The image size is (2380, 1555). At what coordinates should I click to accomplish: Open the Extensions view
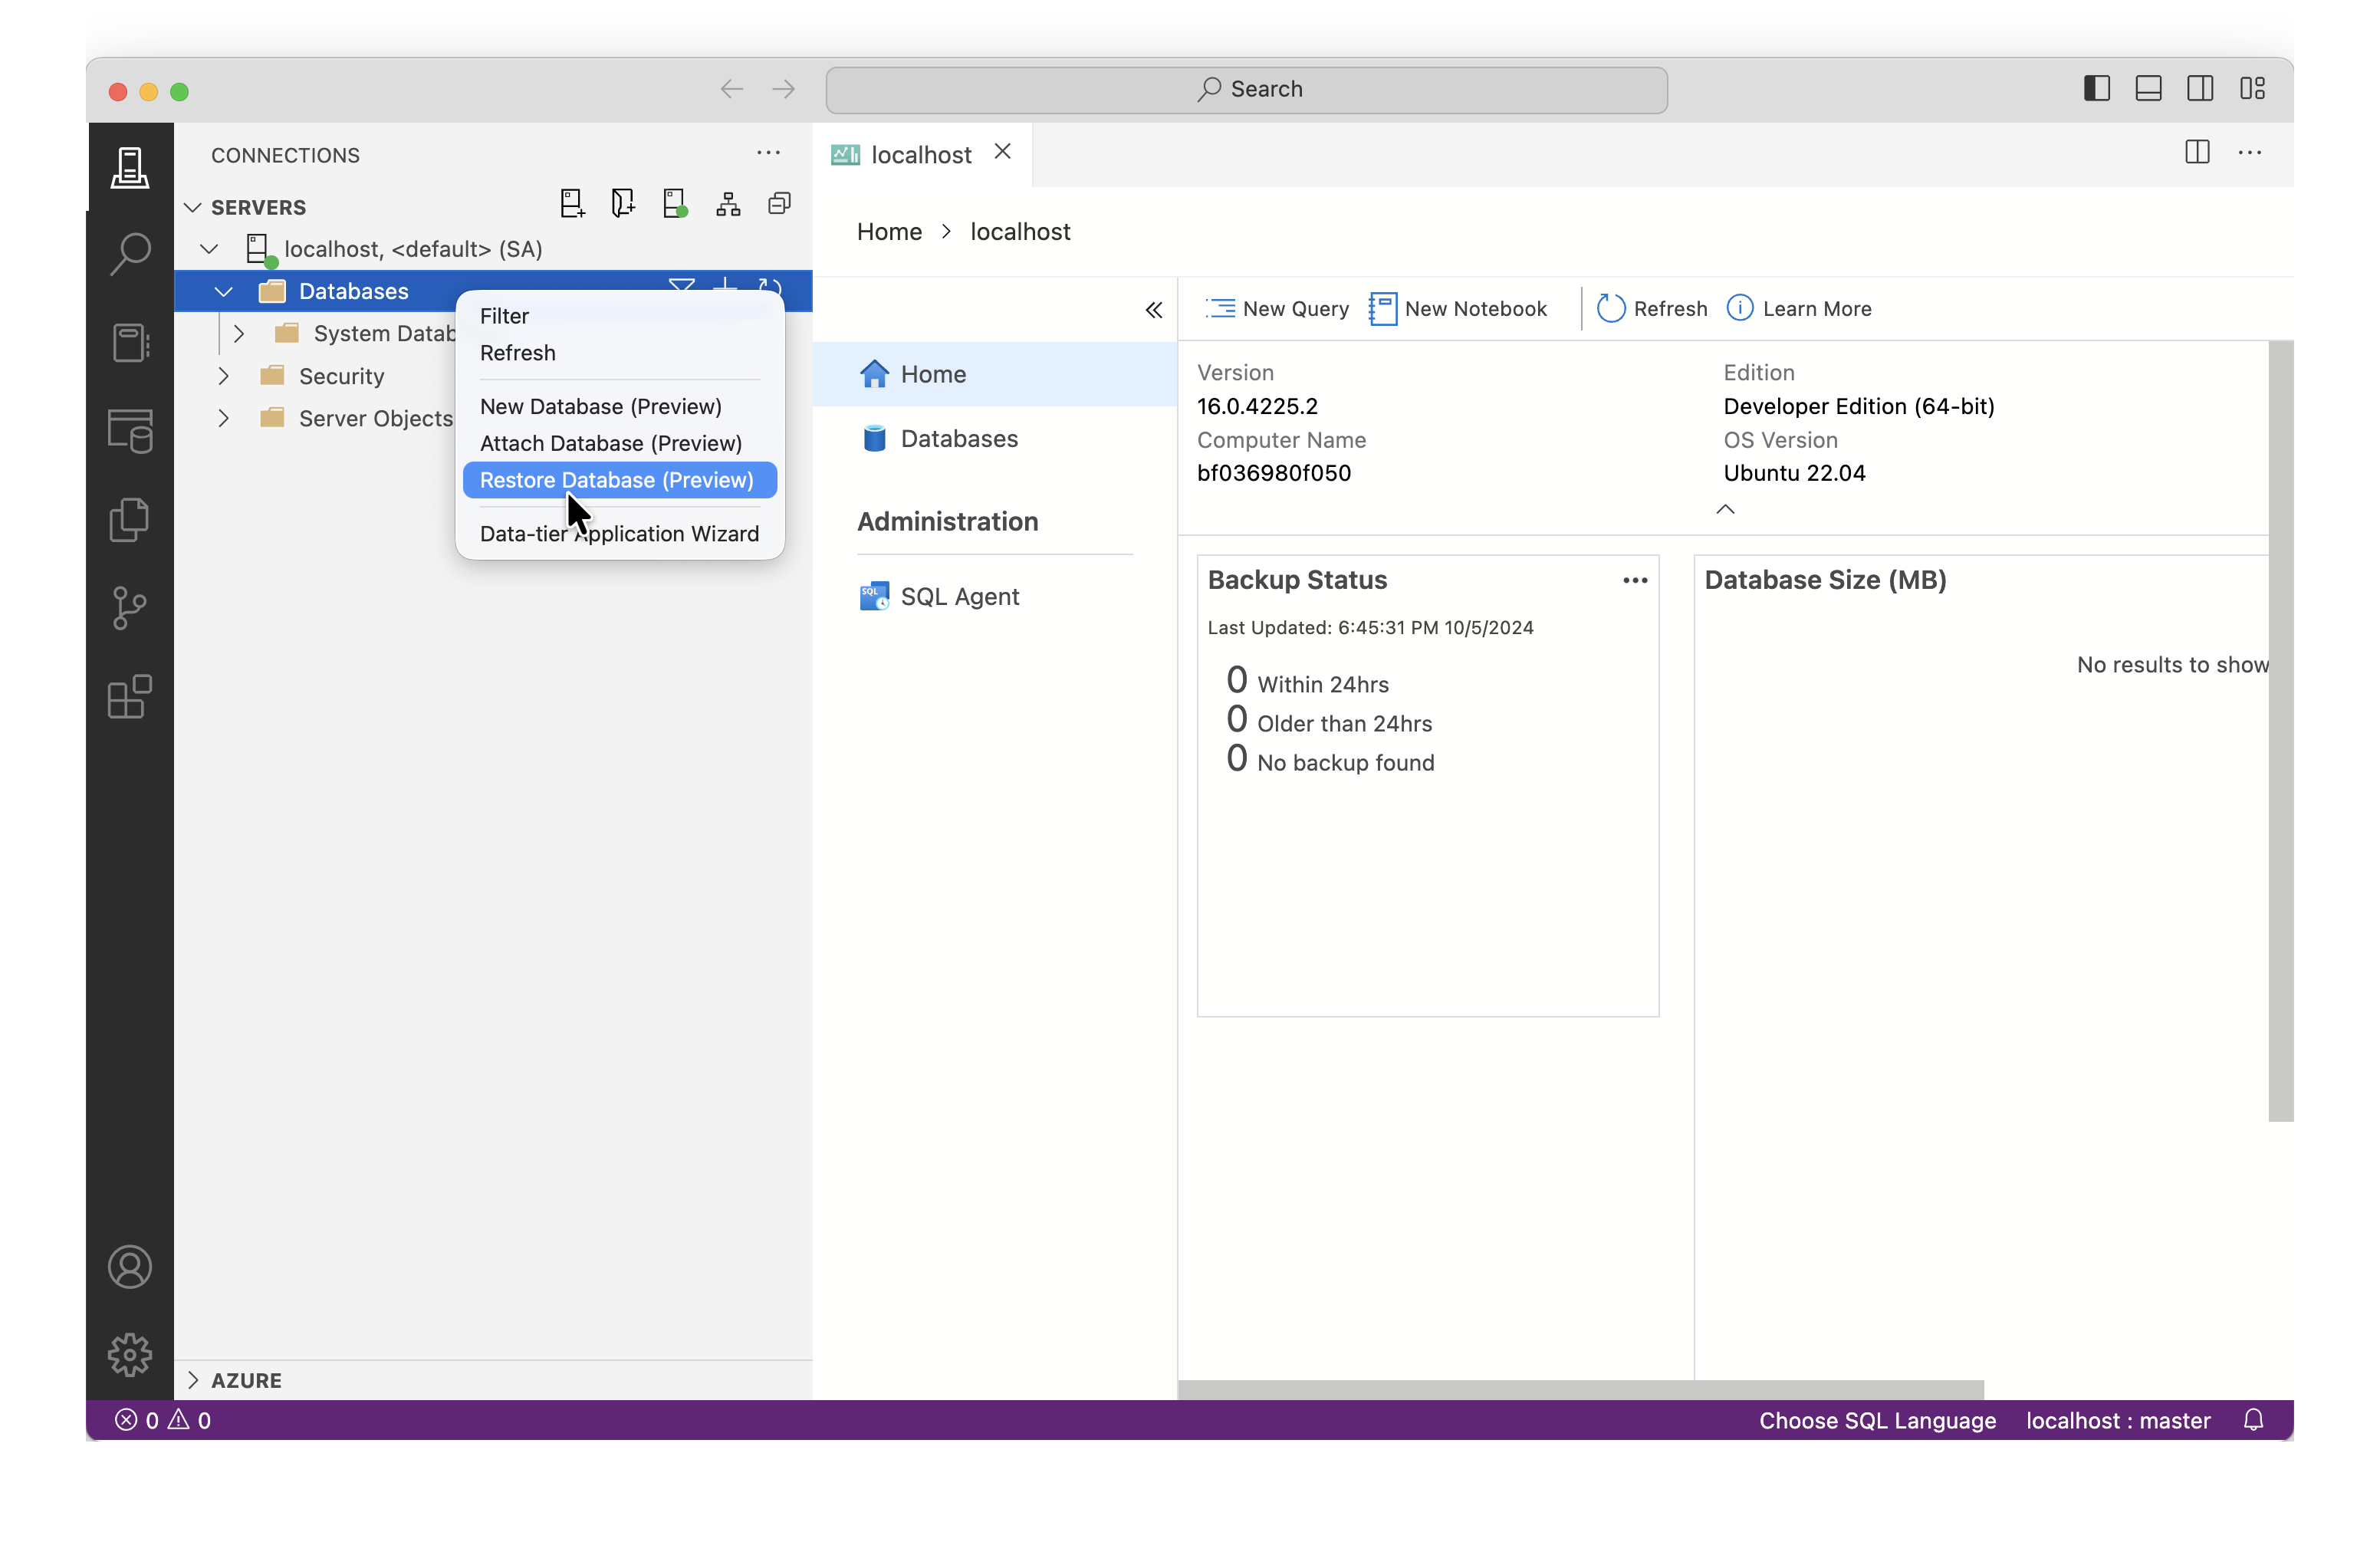129,697
